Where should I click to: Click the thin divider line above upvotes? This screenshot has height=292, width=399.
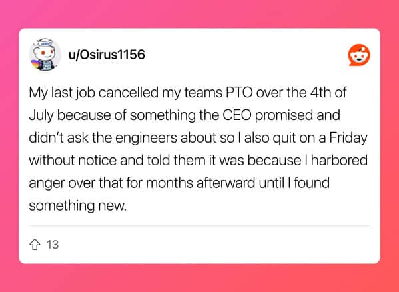pos(199,225)
